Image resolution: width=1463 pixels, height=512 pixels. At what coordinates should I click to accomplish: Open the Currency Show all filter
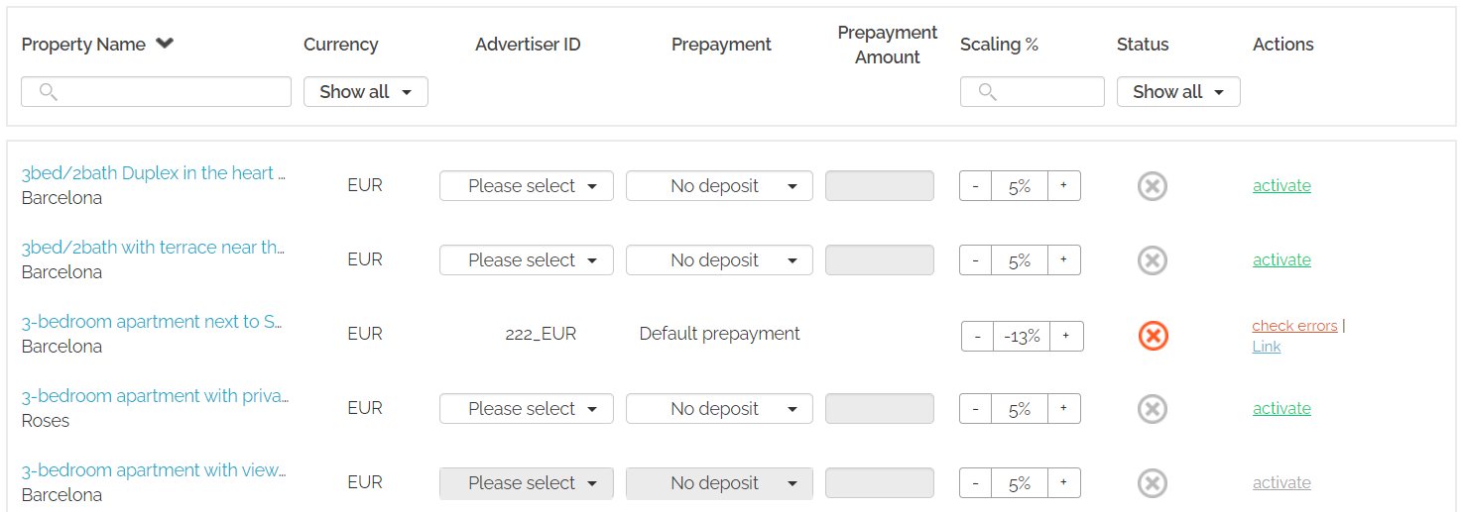(x=365, y=92)
